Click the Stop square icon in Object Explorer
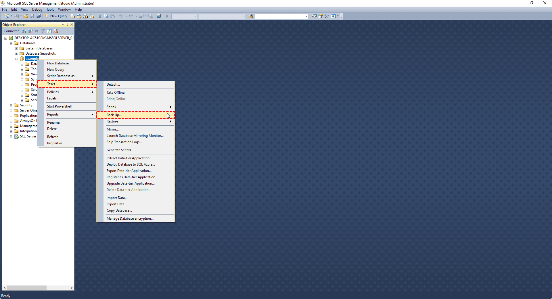552x299 pixels. pos(37,31)
